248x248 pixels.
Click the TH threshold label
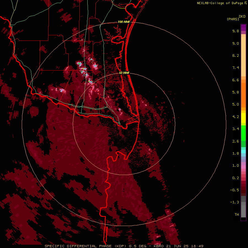[x=237, y=215]
